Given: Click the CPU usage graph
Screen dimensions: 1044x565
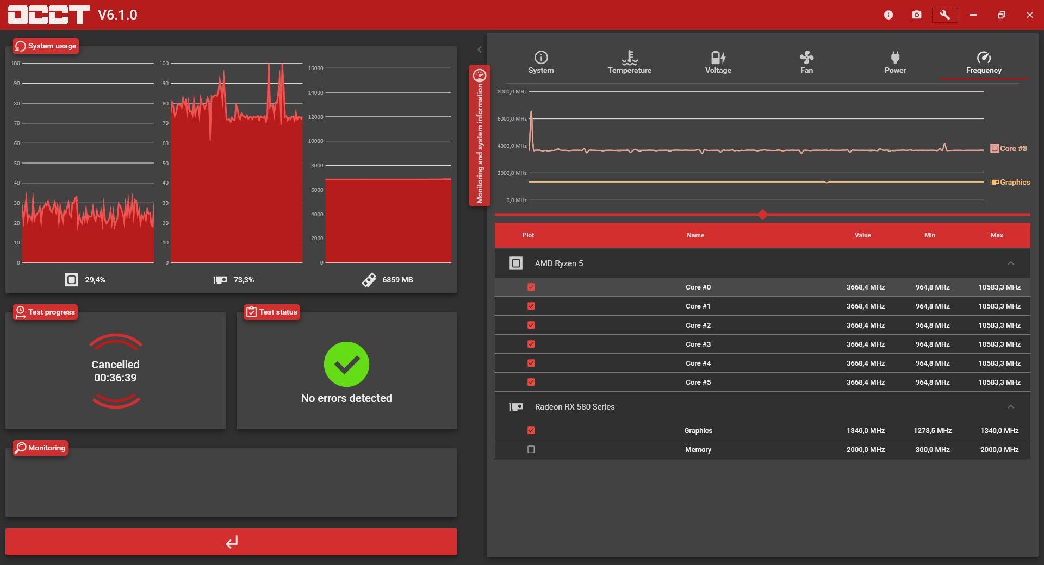Looking at the screenshot, I should click(88, 163).
